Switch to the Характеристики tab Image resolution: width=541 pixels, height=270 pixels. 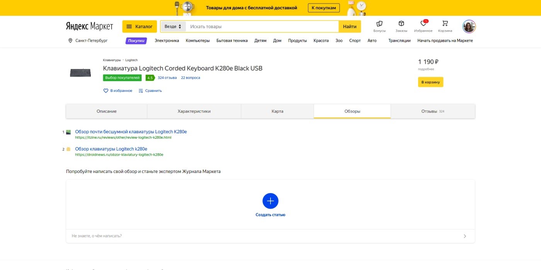tap(194, 111)
